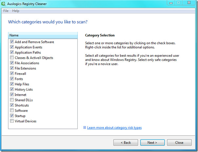Disable the History Lists checkbox

[x=12, y=89]
